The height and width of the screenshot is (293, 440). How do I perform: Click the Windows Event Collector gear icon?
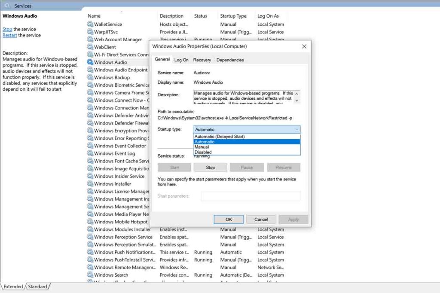coord(90,146)
